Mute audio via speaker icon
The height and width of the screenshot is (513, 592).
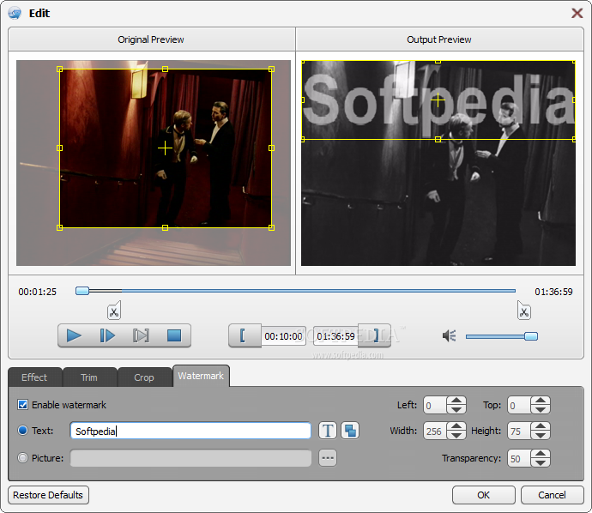(x=450, y=335)
